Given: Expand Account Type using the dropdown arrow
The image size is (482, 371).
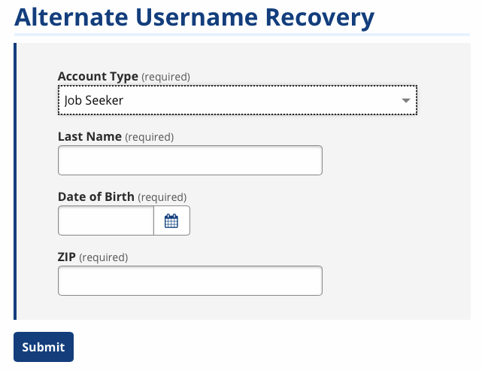Looking at the screenshot, I should pyautogui.click(x=406, y=100).
